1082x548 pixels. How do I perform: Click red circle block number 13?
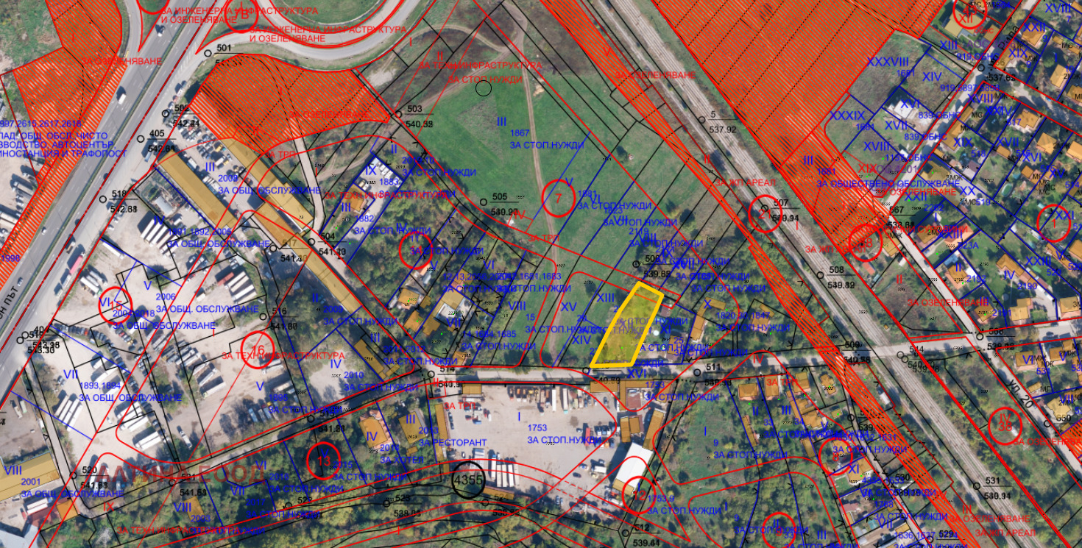(x=324, y=460)
